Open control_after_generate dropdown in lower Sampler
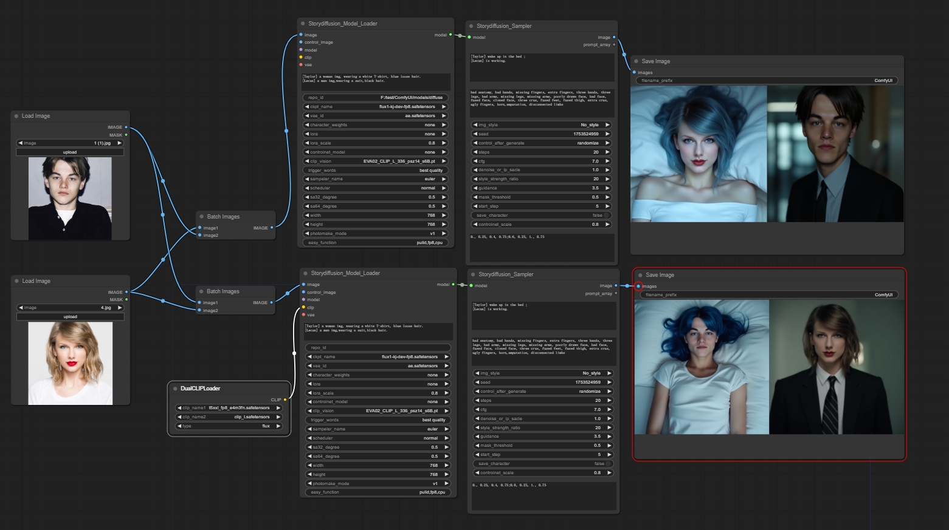Screen dimensions: 949x530 (x=543, y=391)
